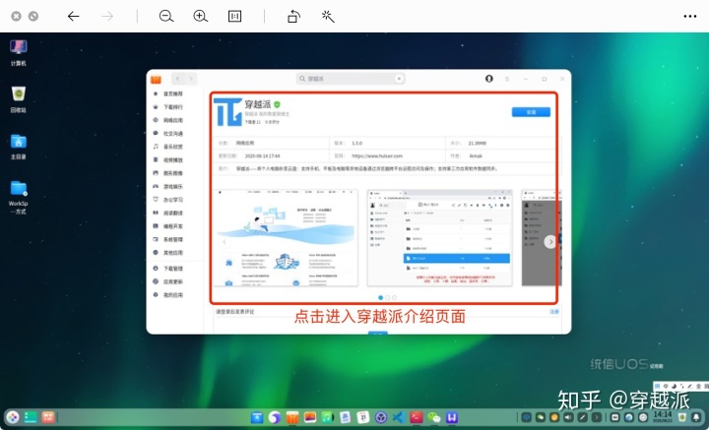Open the launcher icon in the dock
This screenshot has width=709, height=430.
click(13, 417)
